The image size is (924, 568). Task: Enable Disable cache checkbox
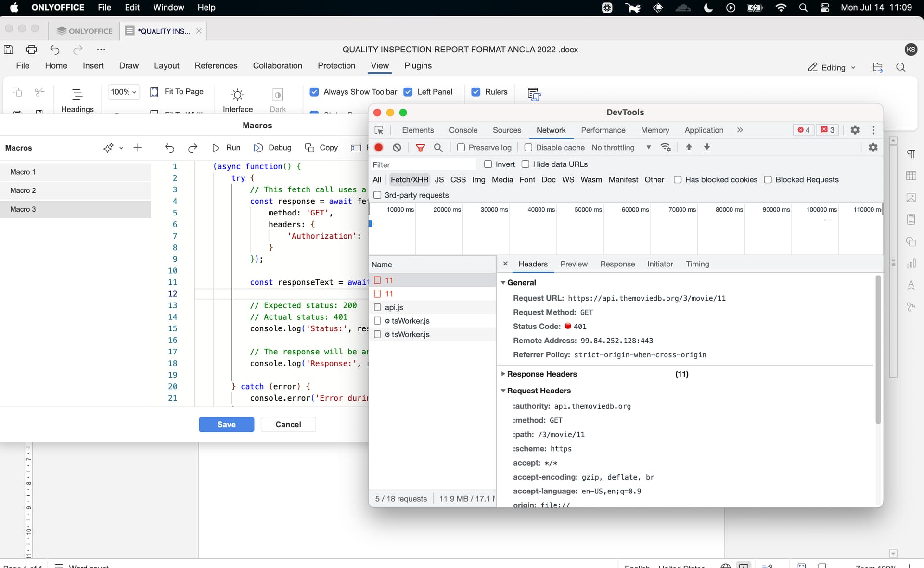528,148
